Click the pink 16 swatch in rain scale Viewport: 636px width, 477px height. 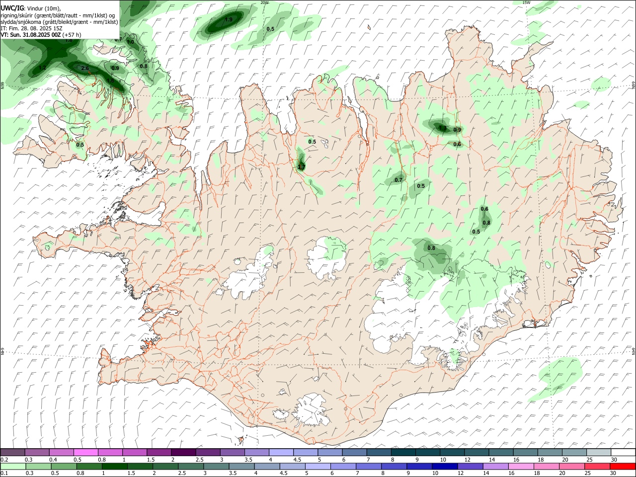[521, 466]
